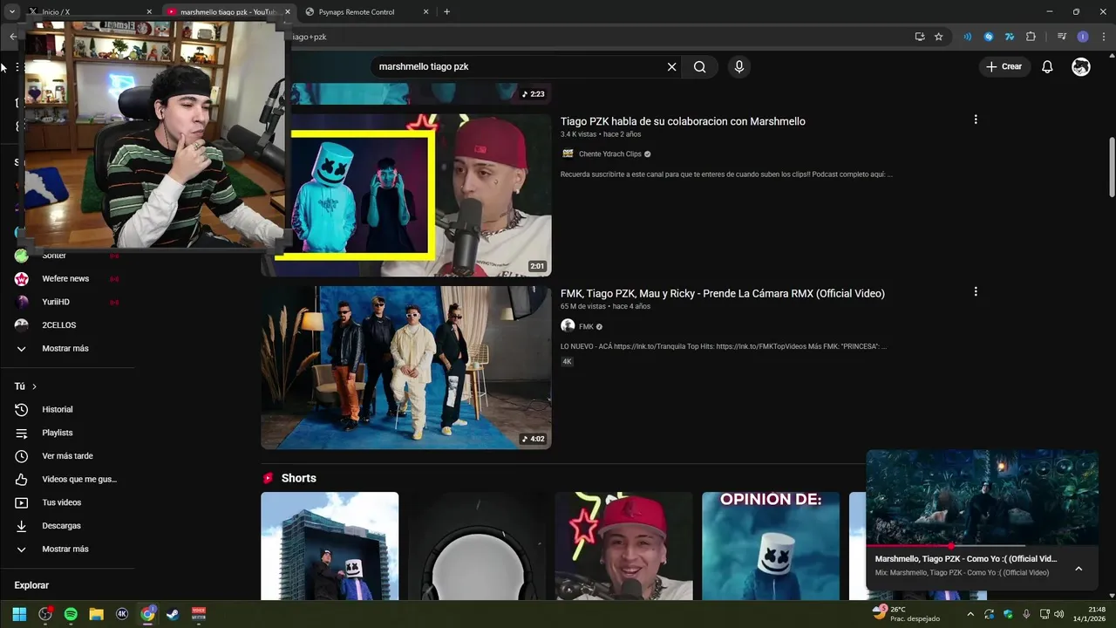Click the taskbar microphone tray icon
The height and width of the screenshot is (628, 1116).
(1026, 614)
